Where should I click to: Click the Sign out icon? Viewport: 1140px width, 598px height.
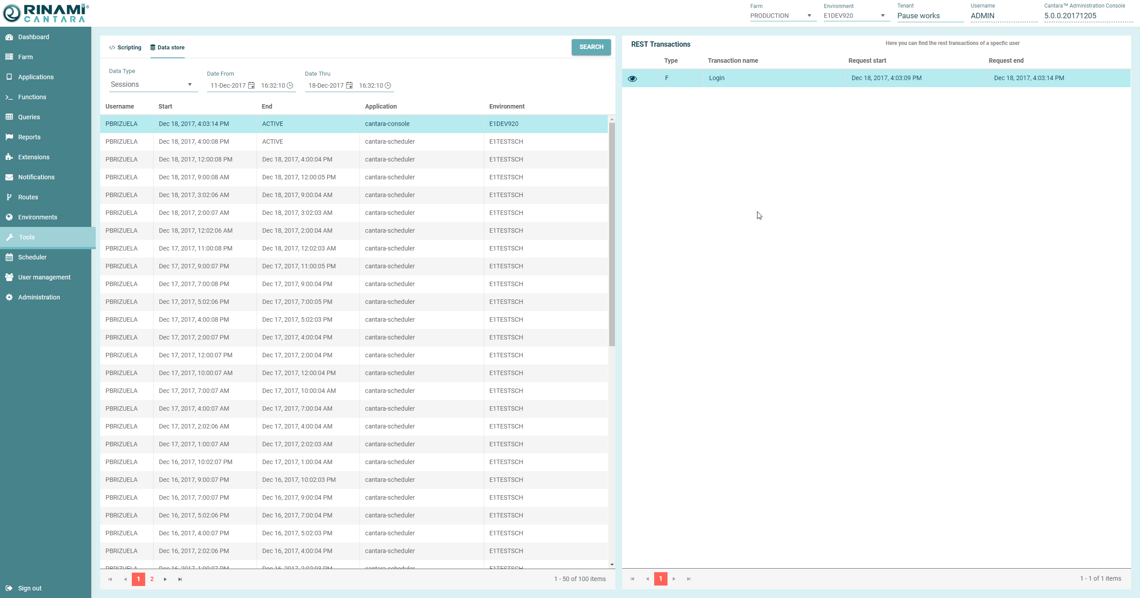(x=9, y=588)
